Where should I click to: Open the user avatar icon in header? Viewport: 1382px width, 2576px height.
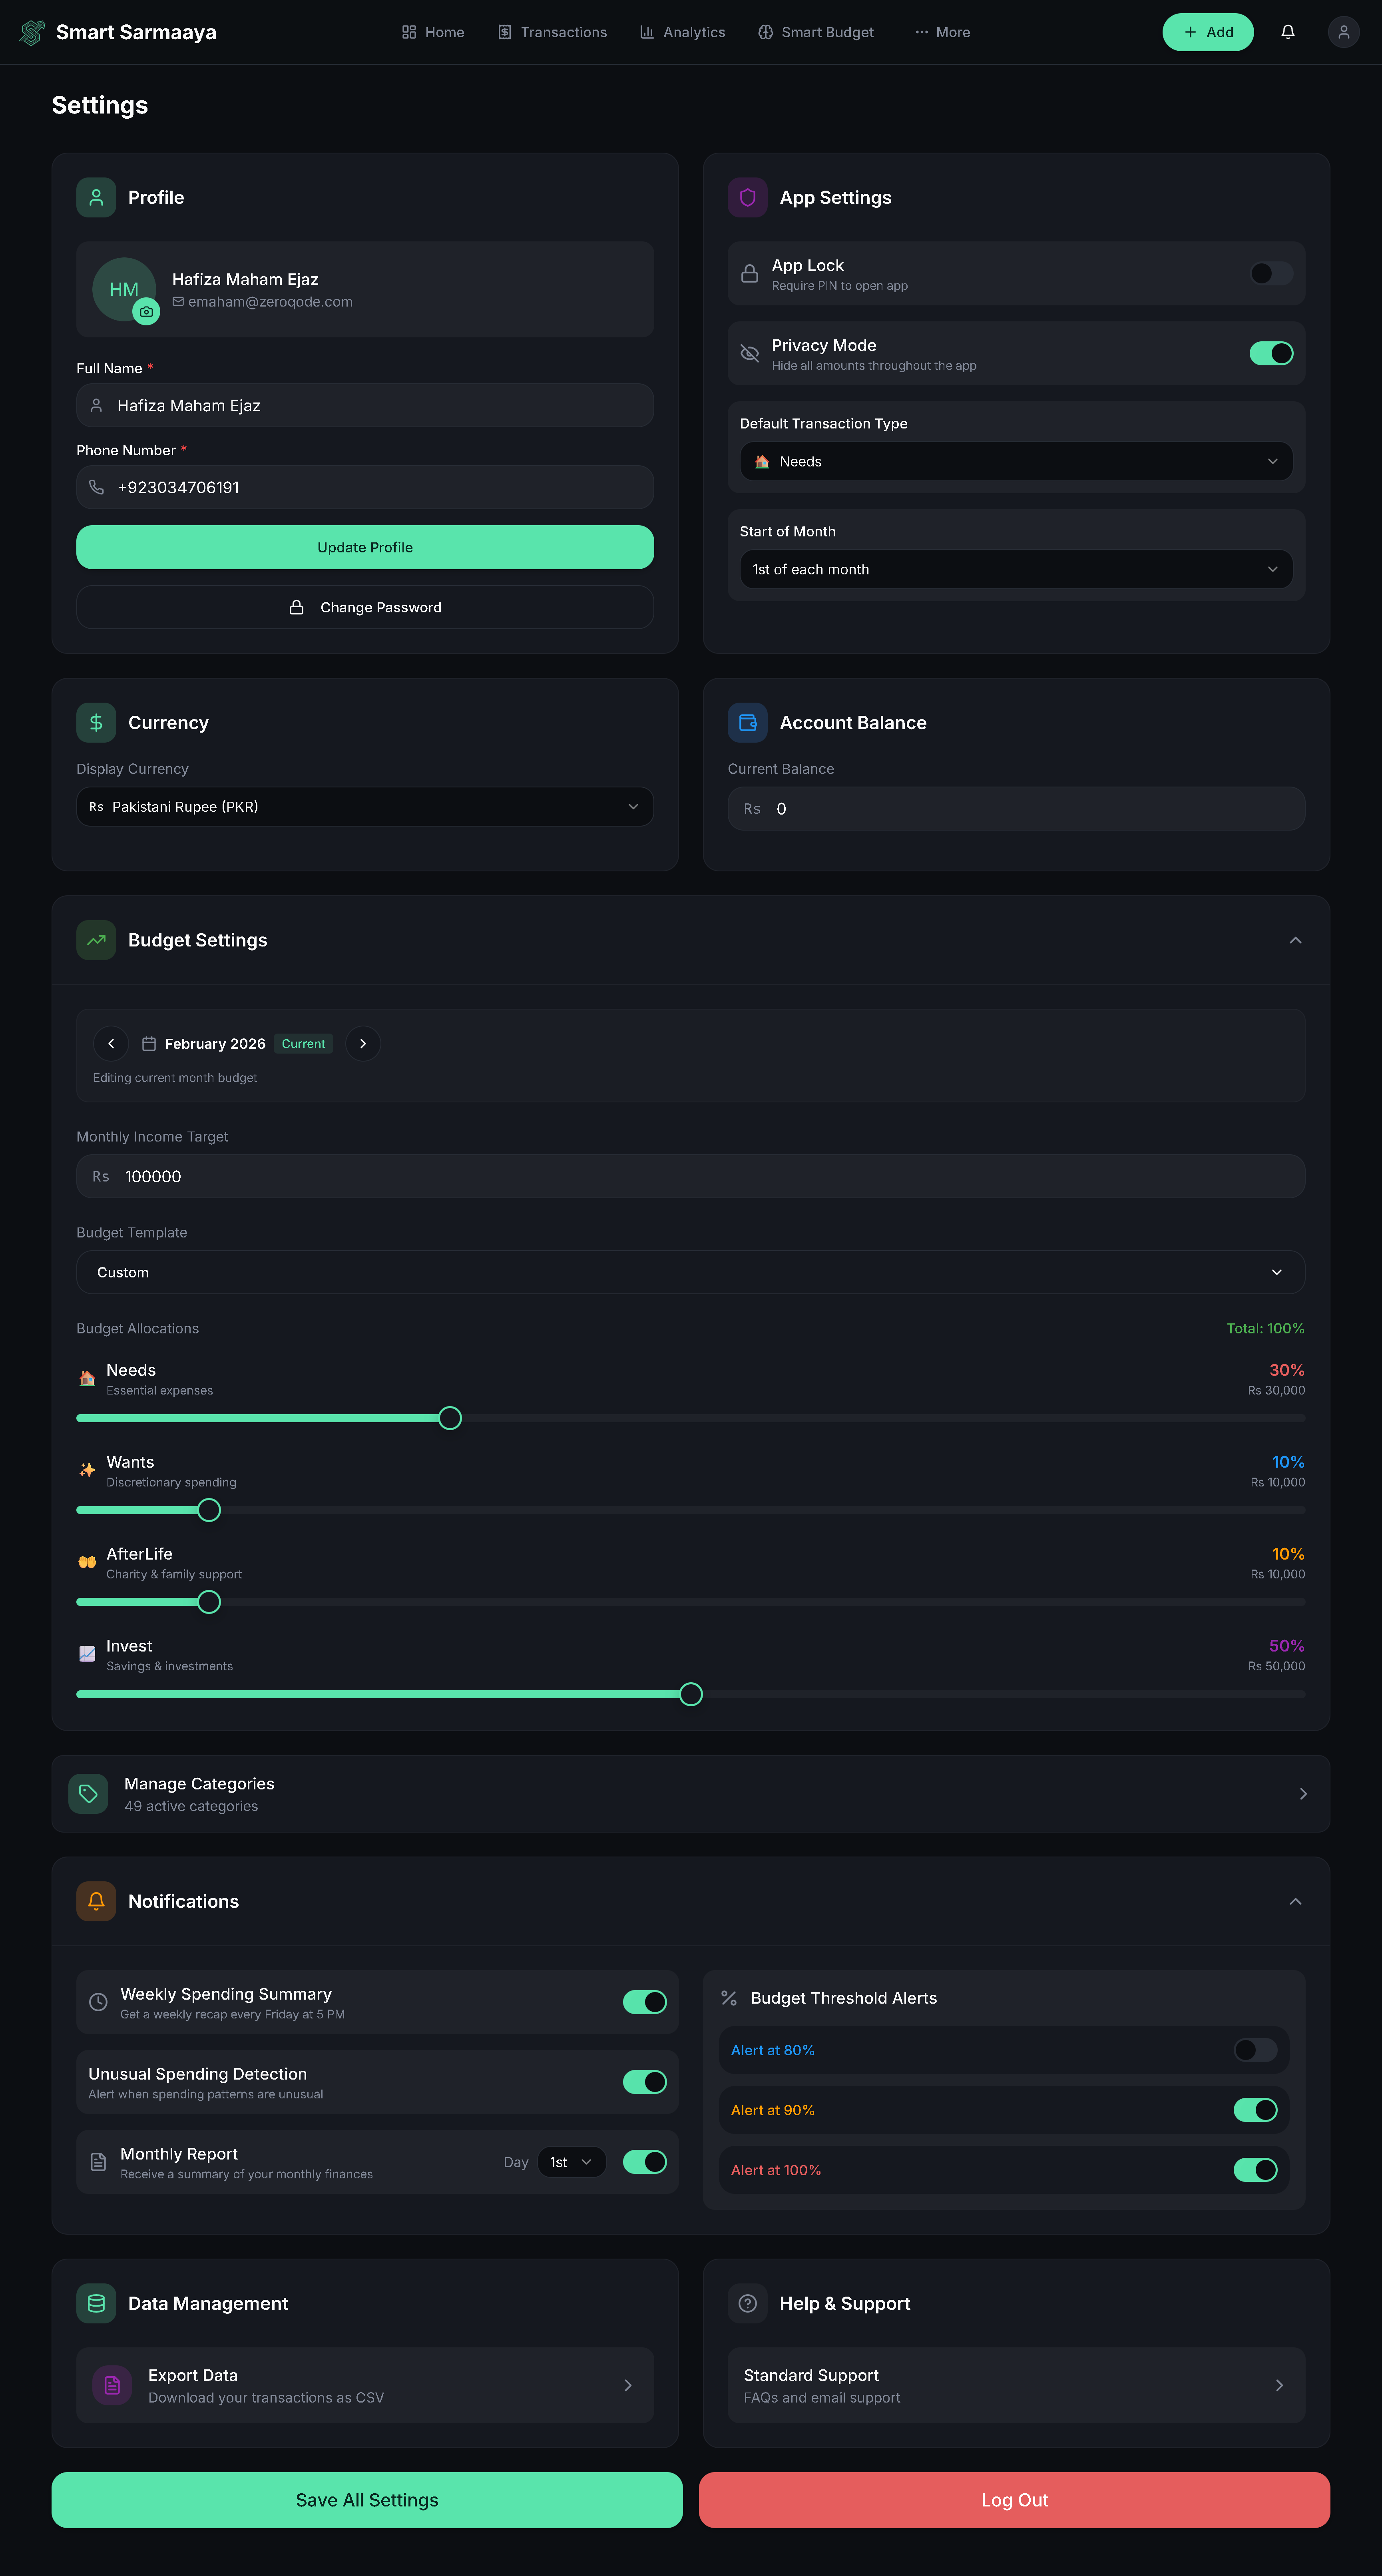1343,32
